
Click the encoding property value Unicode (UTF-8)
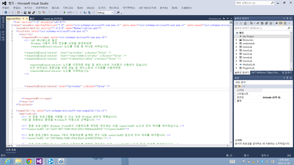(272, 98)
